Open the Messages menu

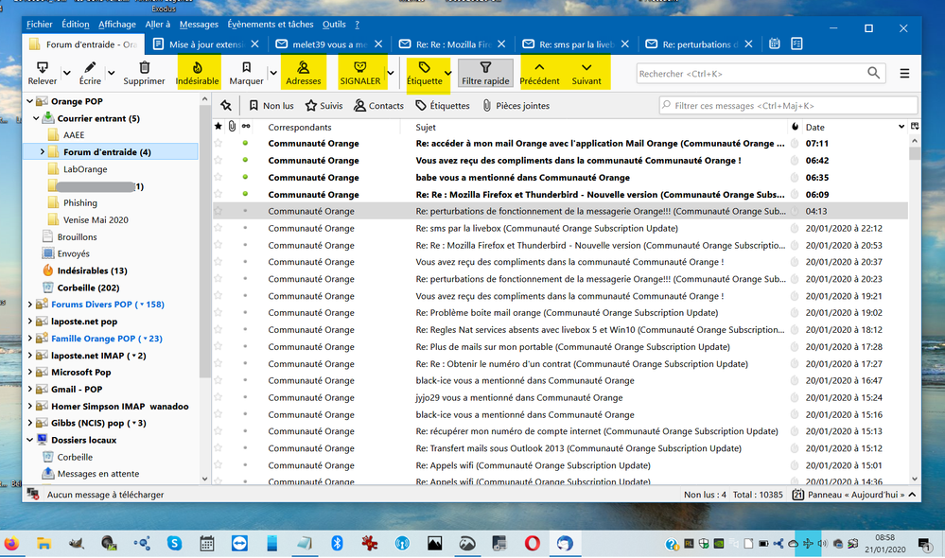tap(199, 25)
